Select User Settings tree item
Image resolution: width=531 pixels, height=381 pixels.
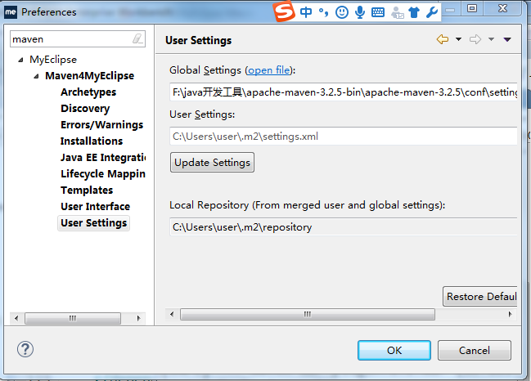tap(94, 223)
